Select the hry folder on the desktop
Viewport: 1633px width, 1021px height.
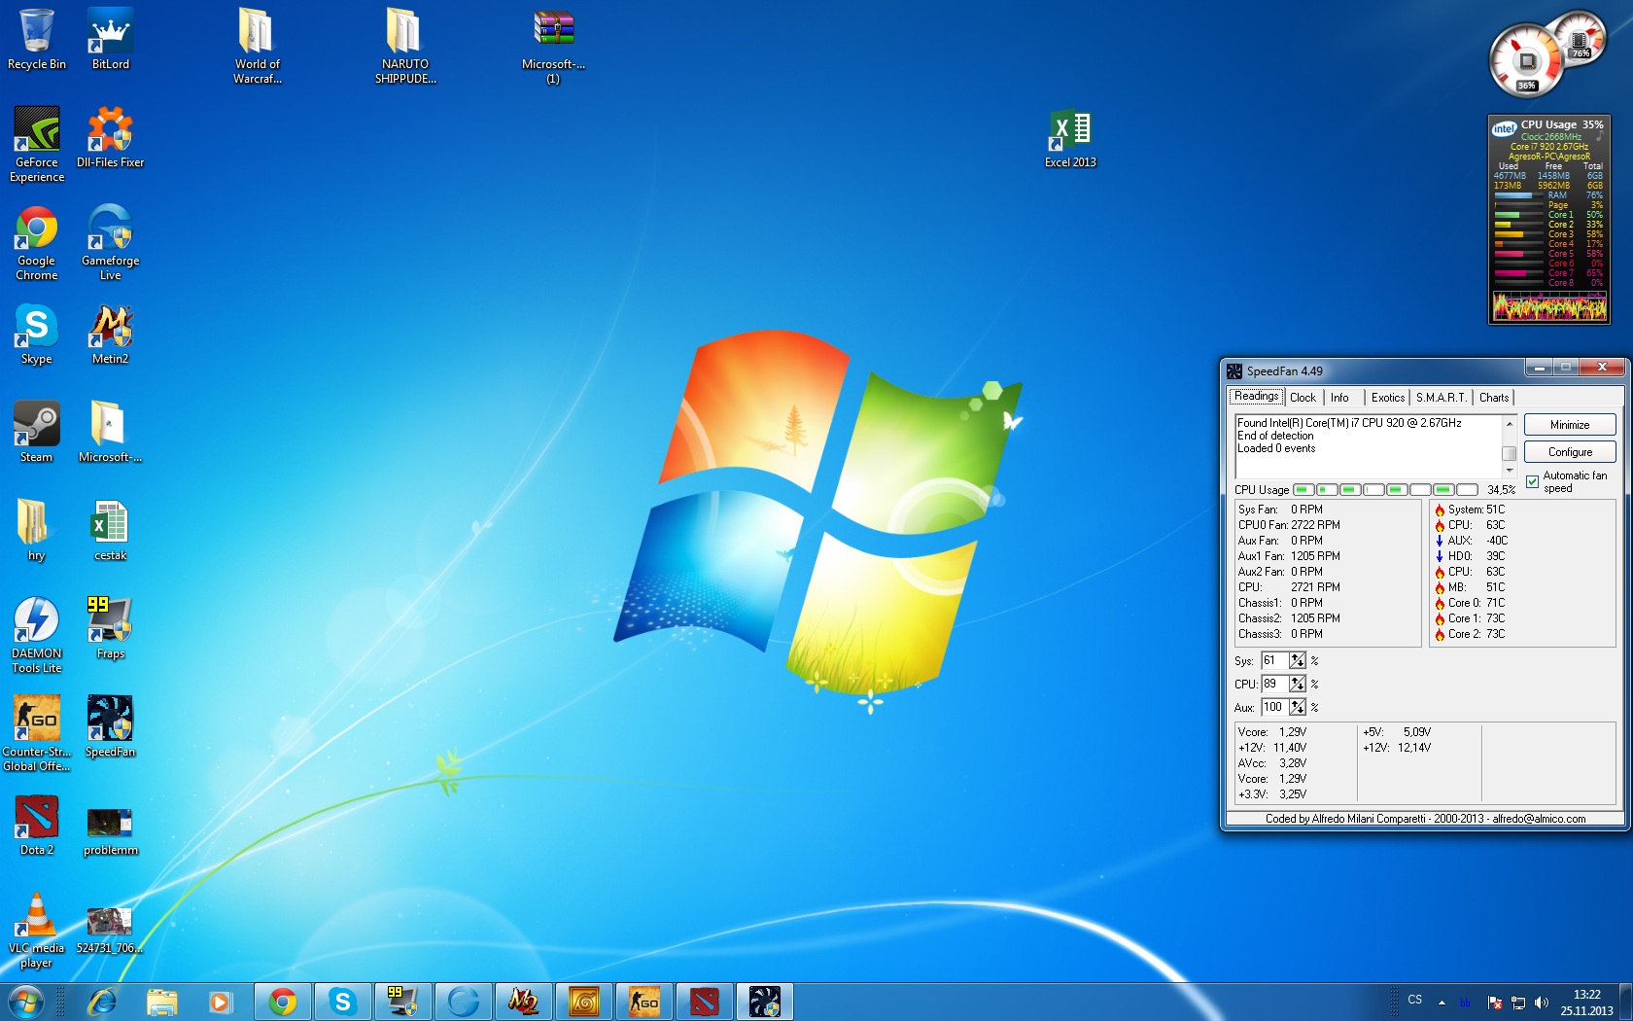tap(37, 530)
